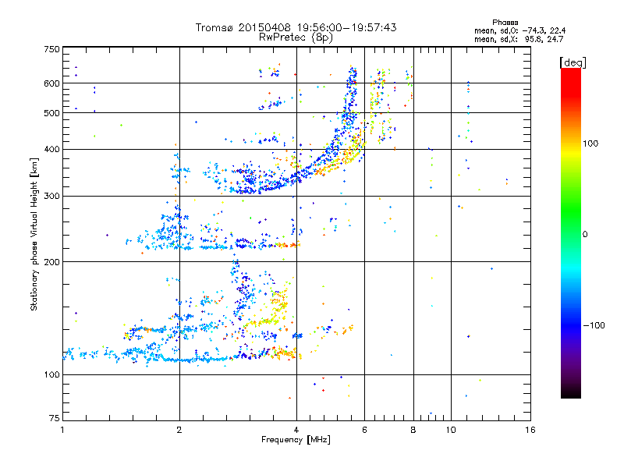Select the mean, sd,O: -74.3, 22.4 line
The width and height of the screenshot is (624, 468).
[x=519, y=30]
